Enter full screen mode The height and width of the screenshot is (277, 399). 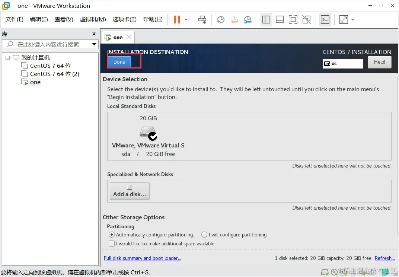[x=293, y=20]
